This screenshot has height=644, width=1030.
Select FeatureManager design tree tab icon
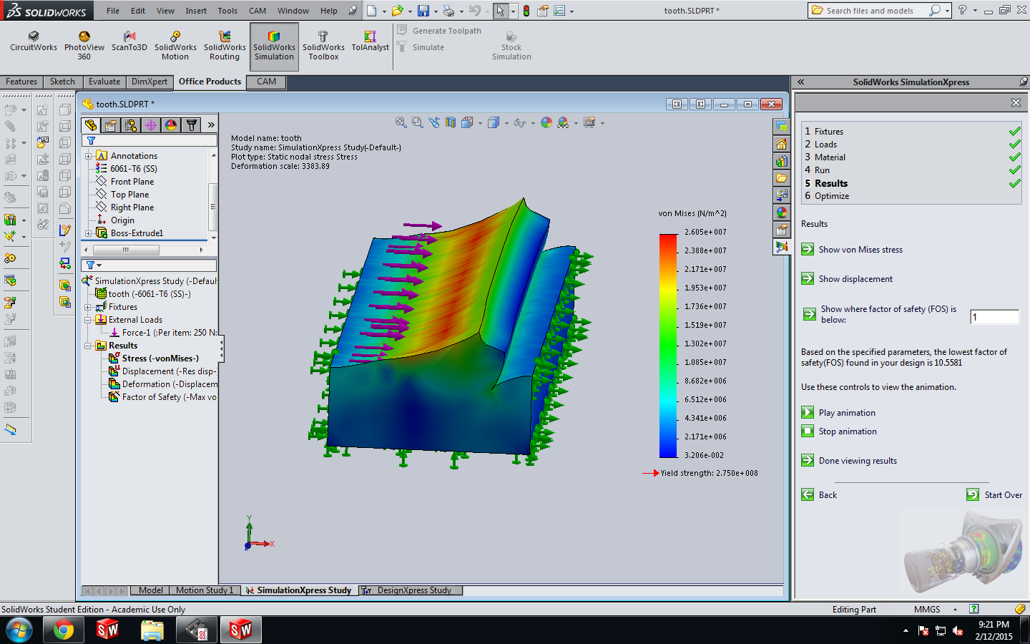[x=91, y=125]
